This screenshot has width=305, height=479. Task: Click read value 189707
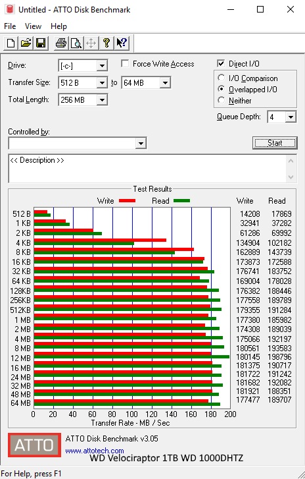click(279, 399)
